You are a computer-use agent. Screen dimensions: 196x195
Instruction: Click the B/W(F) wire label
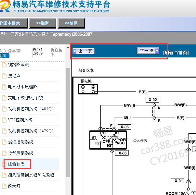tap(180, 105)
